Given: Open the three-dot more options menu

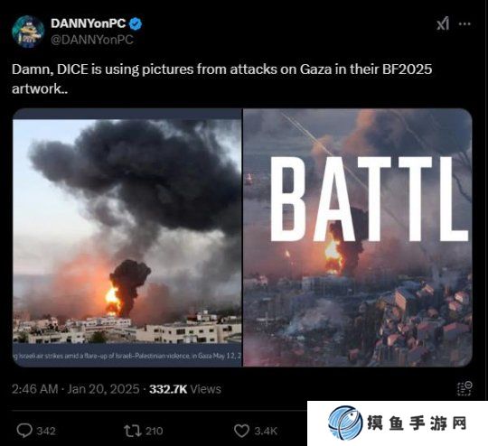Looking at the screenshot, I should point(465,24).
